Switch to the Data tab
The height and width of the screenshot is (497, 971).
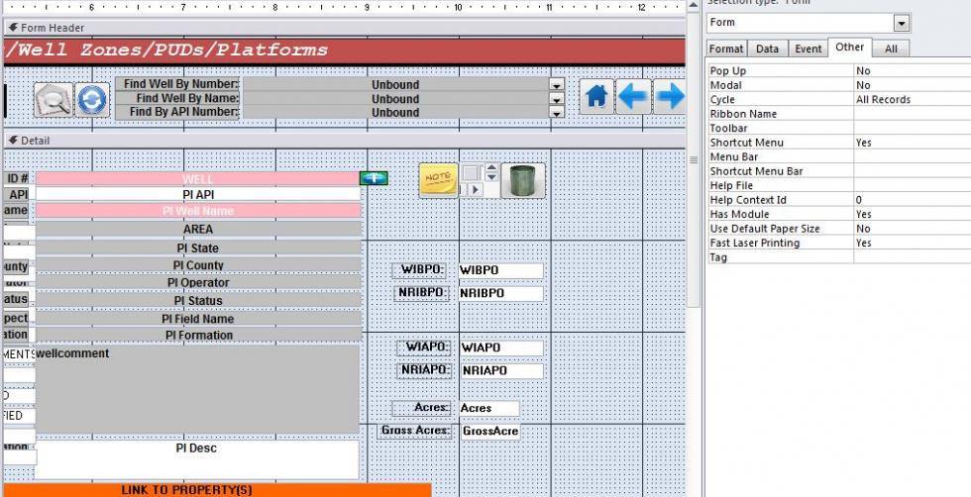767,49
